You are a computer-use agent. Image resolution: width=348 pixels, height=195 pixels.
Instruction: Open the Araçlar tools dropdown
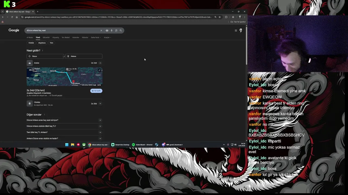tap(107, 37)
